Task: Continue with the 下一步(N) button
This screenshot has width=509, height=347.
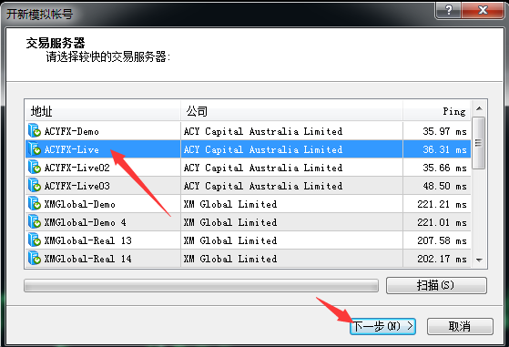Action: [382, 326]
